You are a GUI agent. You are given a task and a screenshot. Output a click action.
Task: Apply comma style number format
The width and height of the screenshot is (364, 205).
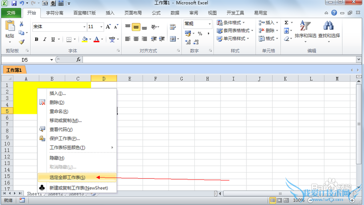pos(209,34)
